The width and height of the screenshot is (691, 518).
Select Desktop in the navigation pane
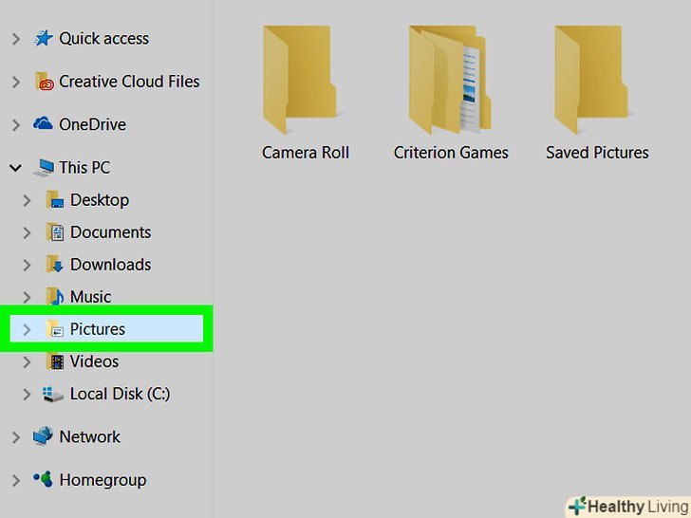[x=99, y=200]
